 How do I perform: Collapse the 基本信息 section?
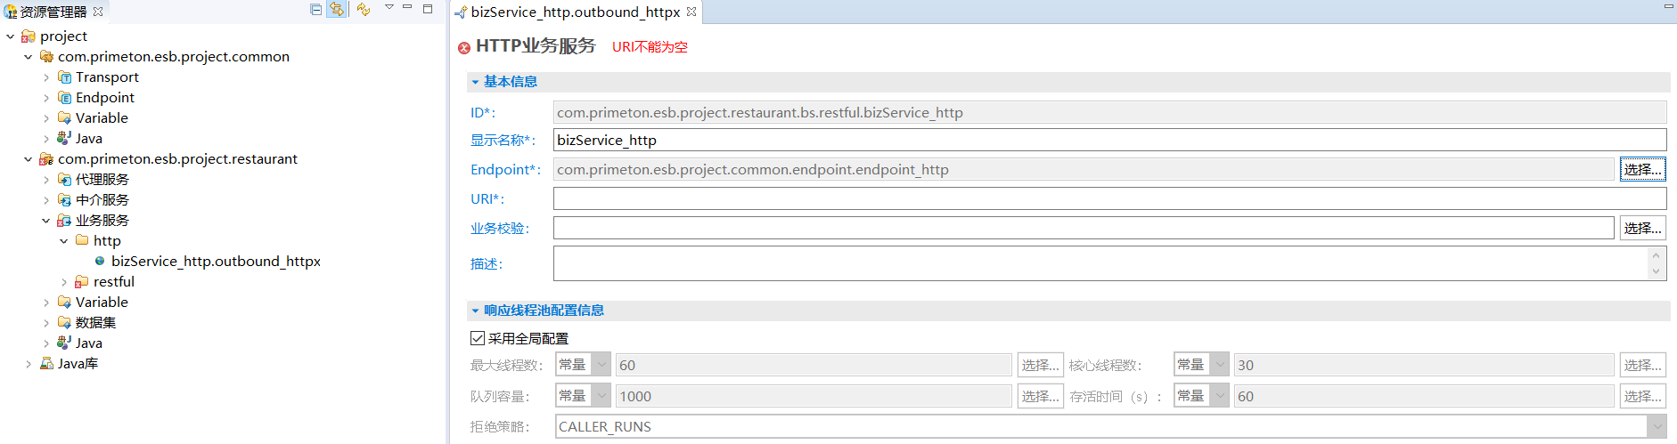475,82
